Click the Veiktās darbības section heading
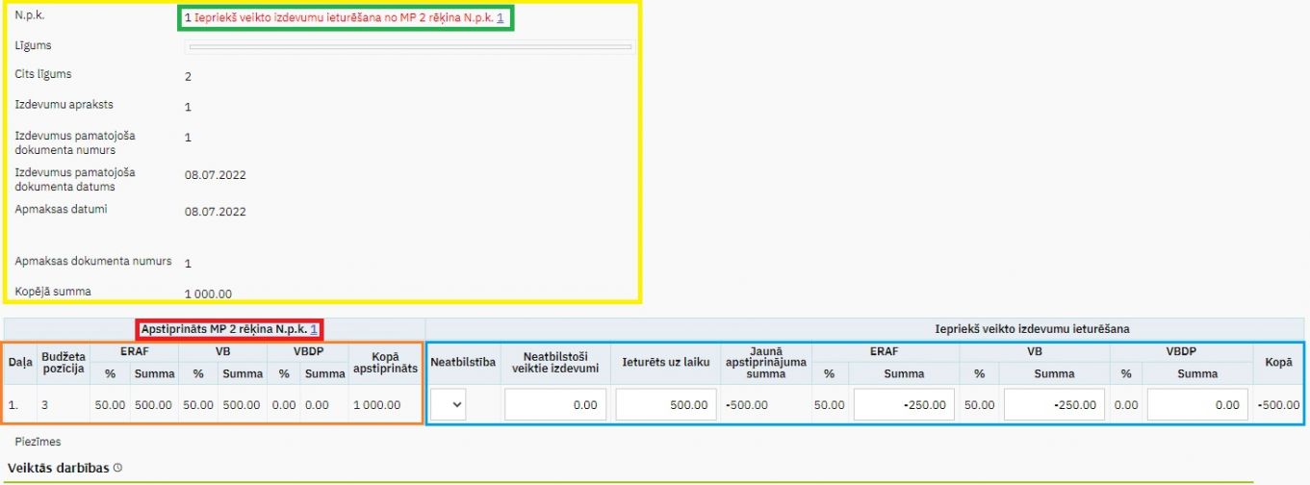1310x485 pixels. click(58, 468)
